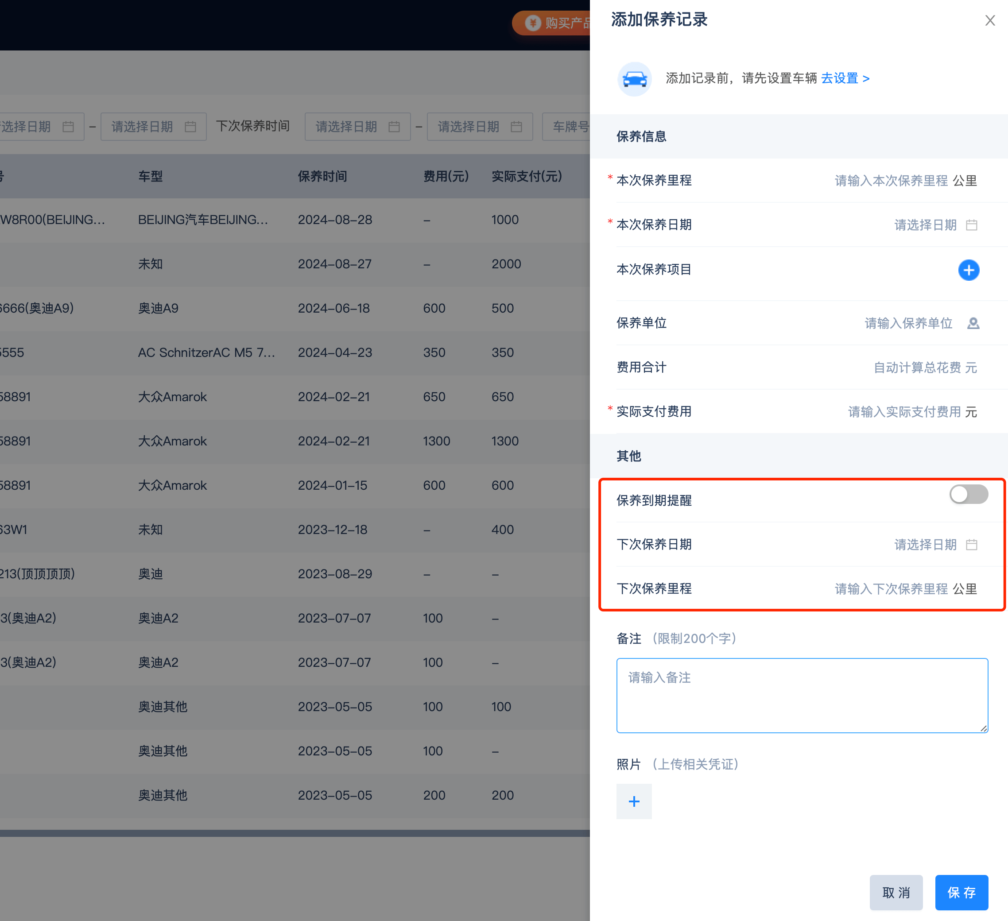Click the 费用(元) column header
Screen dimensions: 1008x921
[x=446, y=176]
